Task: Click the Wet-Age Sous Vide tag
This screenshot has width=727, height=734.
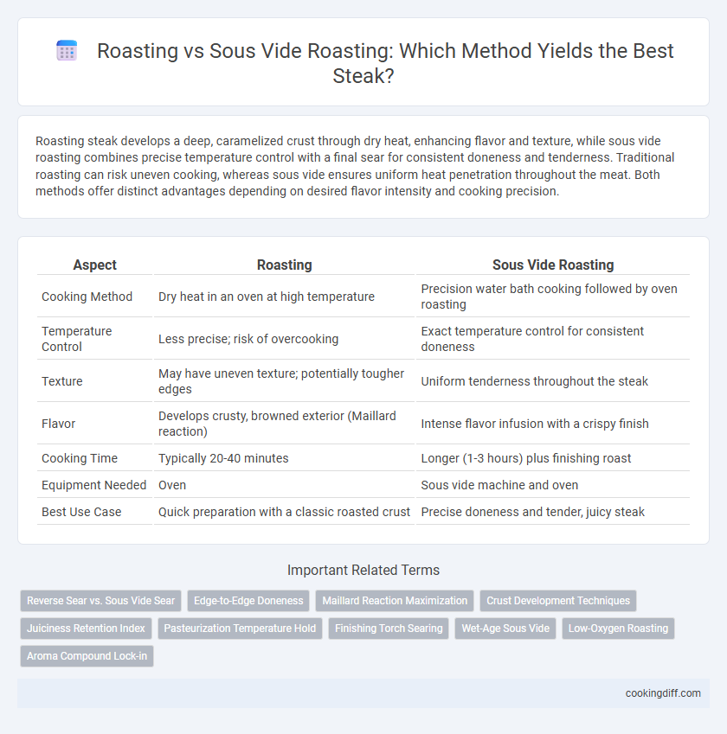Action: pyautogui.click(x=505, y=629)
